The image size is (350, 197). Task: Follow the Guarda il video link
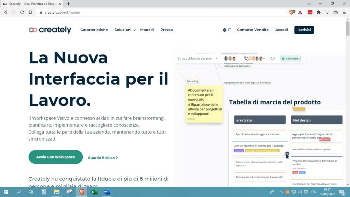(103, 158)
